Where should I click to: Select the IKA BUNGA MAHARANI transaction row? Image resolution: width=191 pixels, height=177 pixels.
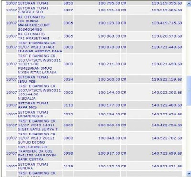point(94,23)
